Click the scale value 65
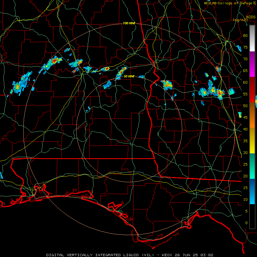The height and width of the screenshot is (257, 257). 245,71
